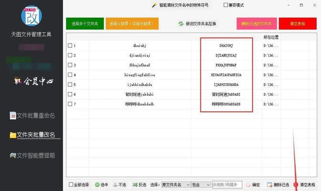Open the 原文件夹名 dropdown

(x=176, y=185)
